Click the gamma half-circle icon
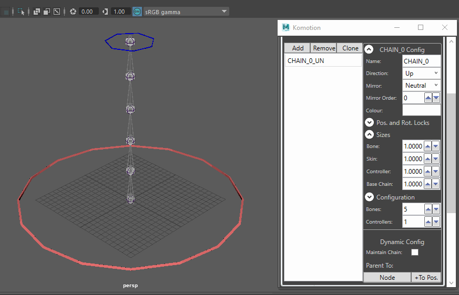The width and height of the screenshot is (459, 295). tap(105, 12)
